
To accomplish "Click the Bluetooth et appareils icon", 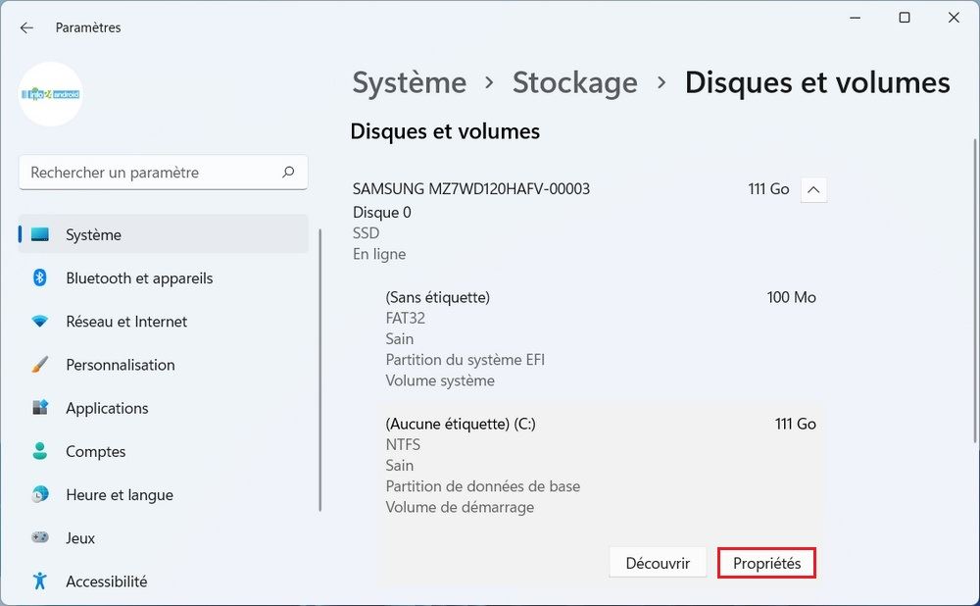I will pyautogui.click(x=40, y=278).
